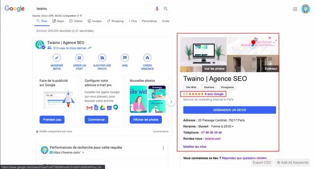Click Afficher les photos button
The image size is (315, 169).
click(146, 120)
